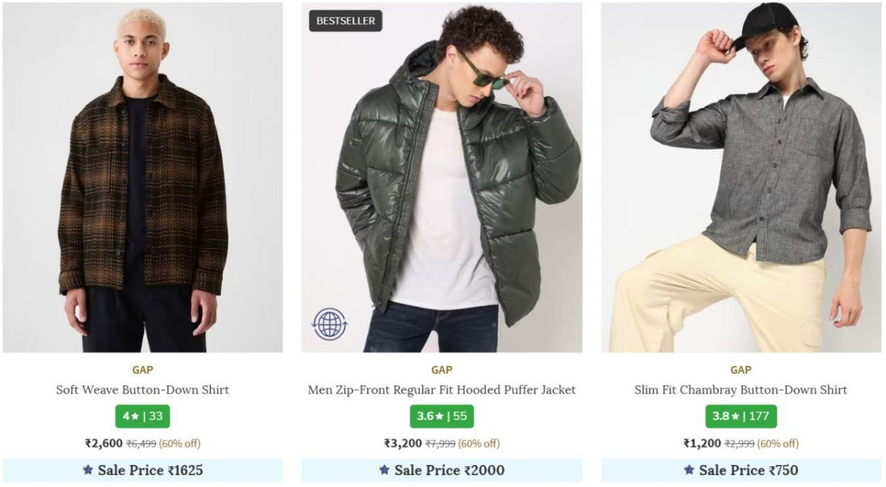Screen dimensions: 886x487
Task: Open the Slim Fit Chambray Shirt photo
Action: (x=741, y=177)
